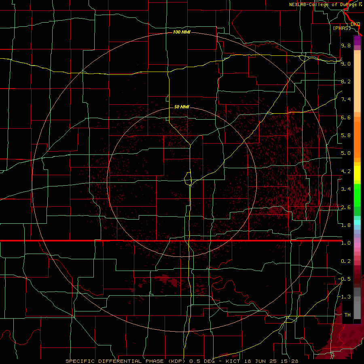Click the -1.3 scale value
This screenshot has height=364, width=364.
(344, 297)
